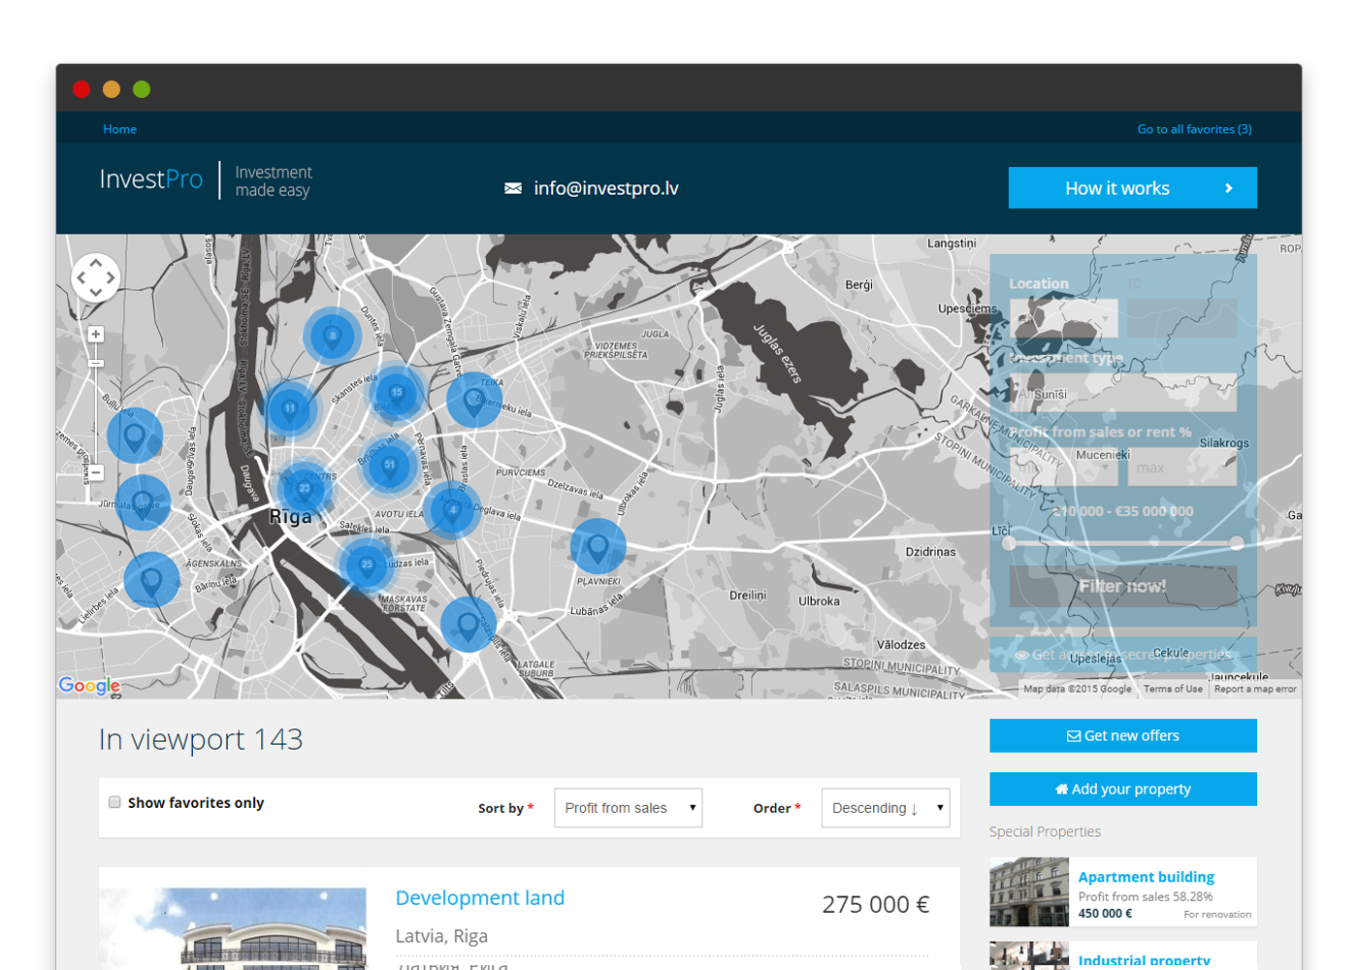This screenshot has height=970, width=1358.
Task: Open the Order Descending dropdown
Action: point(886,808)
